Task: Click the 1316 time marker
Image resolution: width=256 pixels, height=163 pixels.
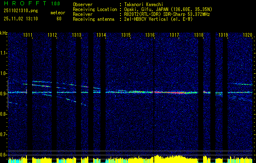Action: coord(150,35)
